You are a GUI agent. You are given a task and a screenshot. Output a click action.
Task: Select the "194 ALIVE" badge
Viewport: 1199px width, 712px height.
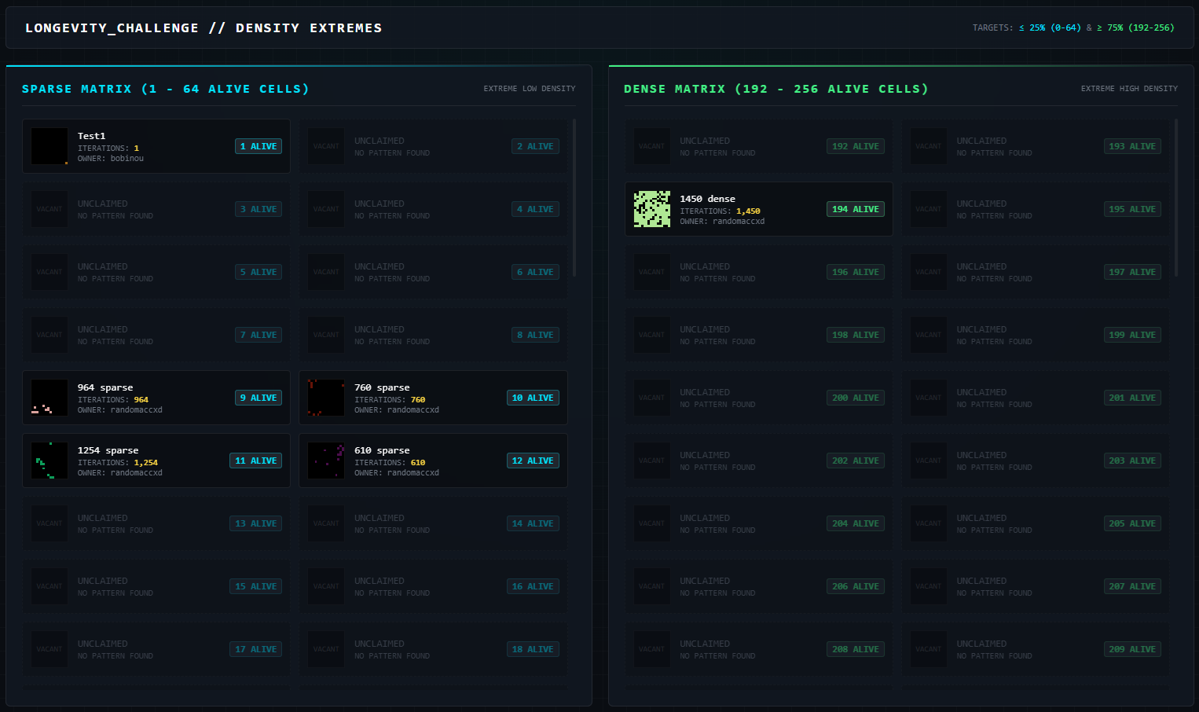coord(856,209)
